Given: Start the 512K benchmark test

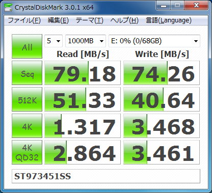Looking at the screenshot, I should 27,99.
